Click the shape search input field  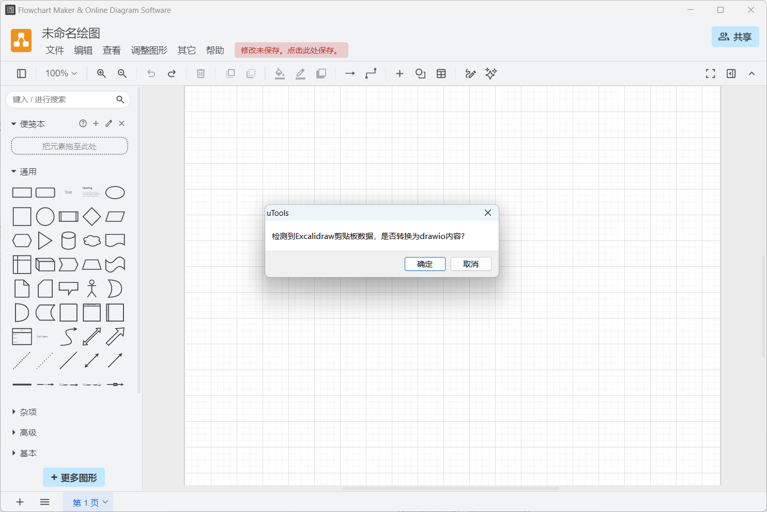62,100
